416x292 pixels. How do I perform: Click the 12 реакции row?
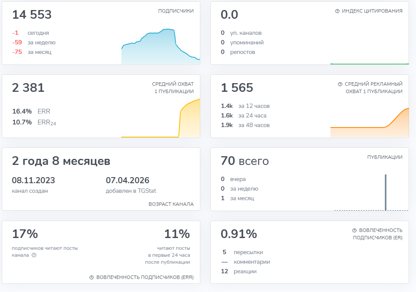click(239, 272)
